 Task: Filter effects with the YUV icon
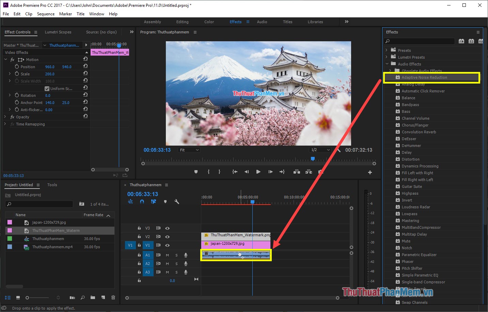click(481, 41)
